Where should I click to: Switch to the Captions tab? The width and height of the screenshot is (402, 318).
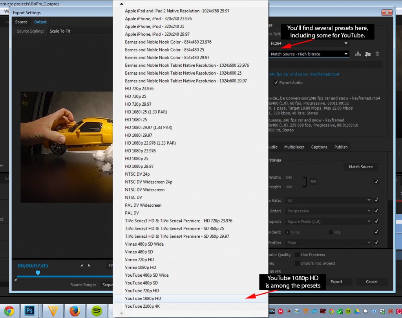319,147
